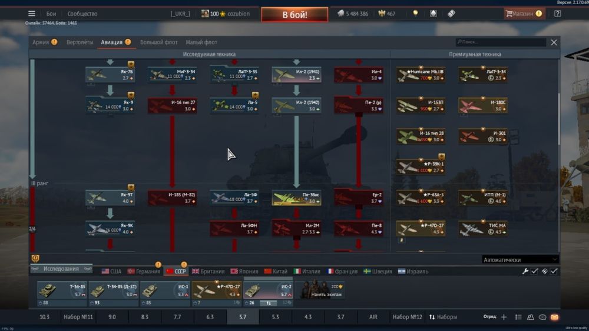Select the ЛаГГ-3-35 aircraft card
Image resolution: width=589 pixels, height=331 pixels.
pos(234,75)
